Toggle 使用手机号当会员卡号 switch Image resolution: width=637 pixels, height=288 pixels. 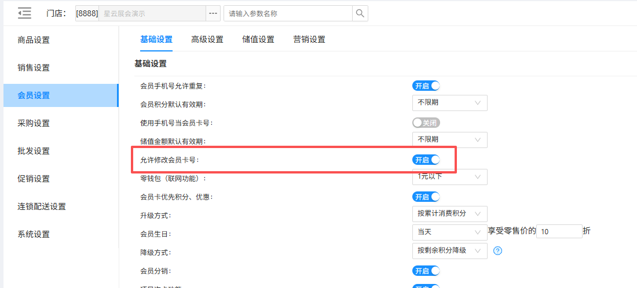tap(426, 123)
